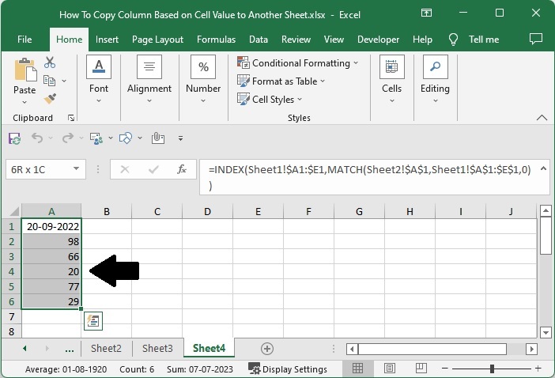
Task: Switch to the Sheet2 tab
Action: pos(106,349)
